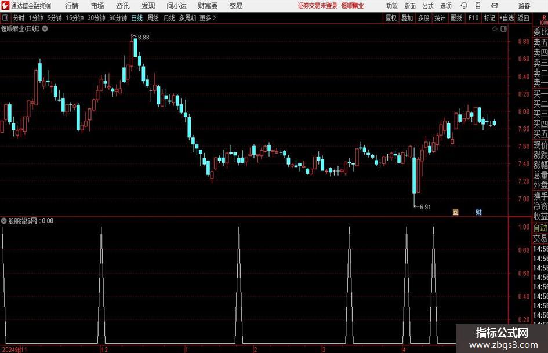The width and height of the screenshot is (548, 353).
Task: Open the 资讯 menu
Action: pos(123,6)
